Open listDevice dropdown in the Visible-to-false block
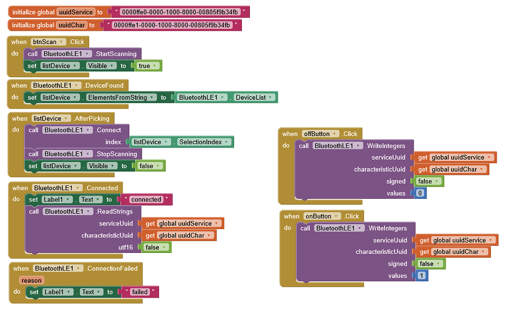 [60, 166]
